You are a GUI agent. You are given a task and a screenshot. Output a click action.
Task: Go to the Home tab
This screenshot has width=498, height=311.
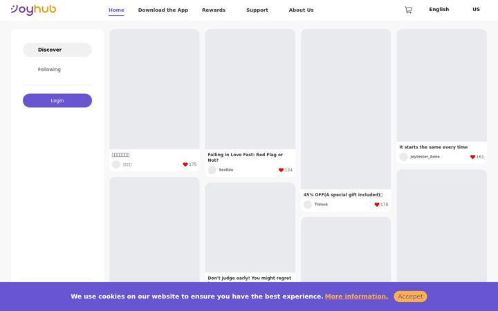coord(116,10)
